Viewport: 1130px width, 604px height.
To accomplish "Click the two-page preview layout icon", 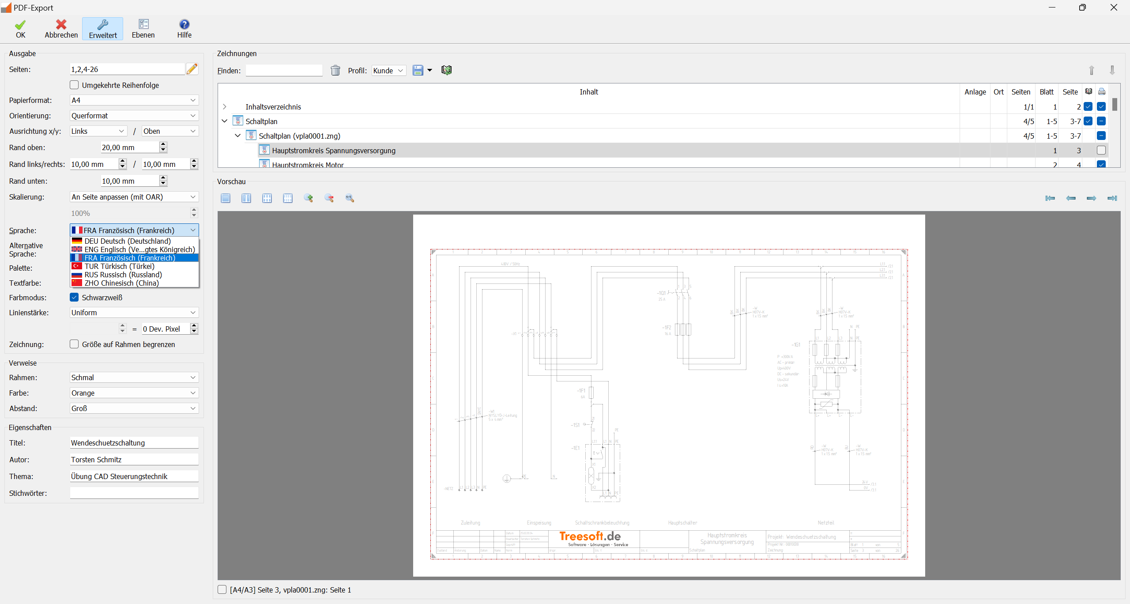I will 246,198.
